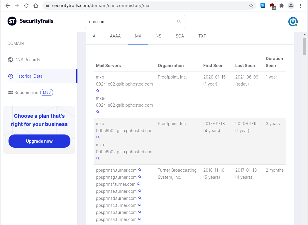308x225 pixels.
Task: Search ppsprmsg.turner.com with its magnifier
Action: pyautogui.click(x=140, y=177)
